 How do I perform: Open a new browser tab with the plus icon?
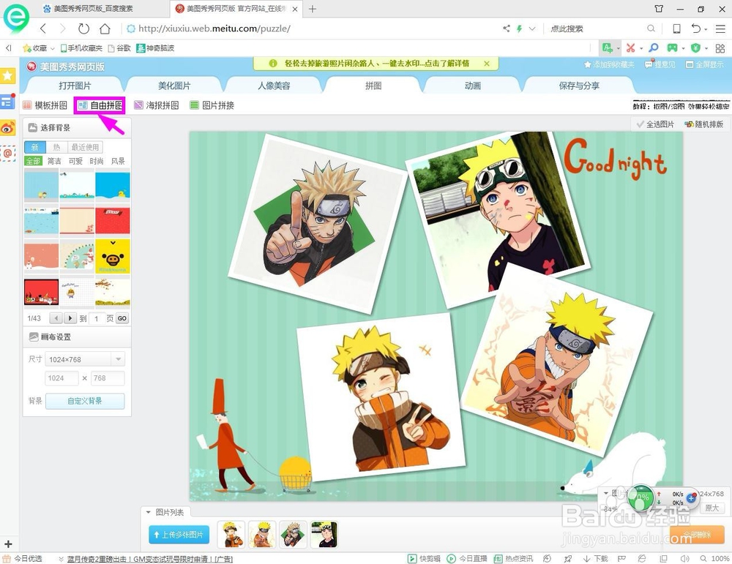coord(313,9)
